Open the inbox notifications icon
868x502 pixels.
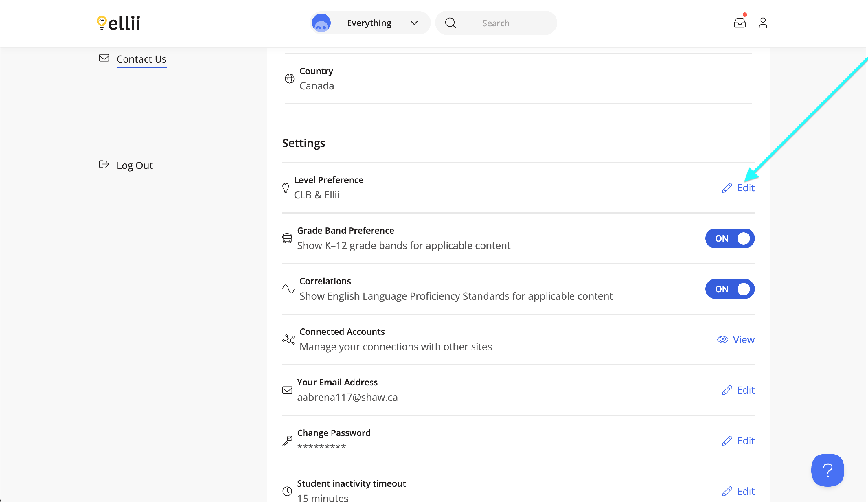pos(739,23)
